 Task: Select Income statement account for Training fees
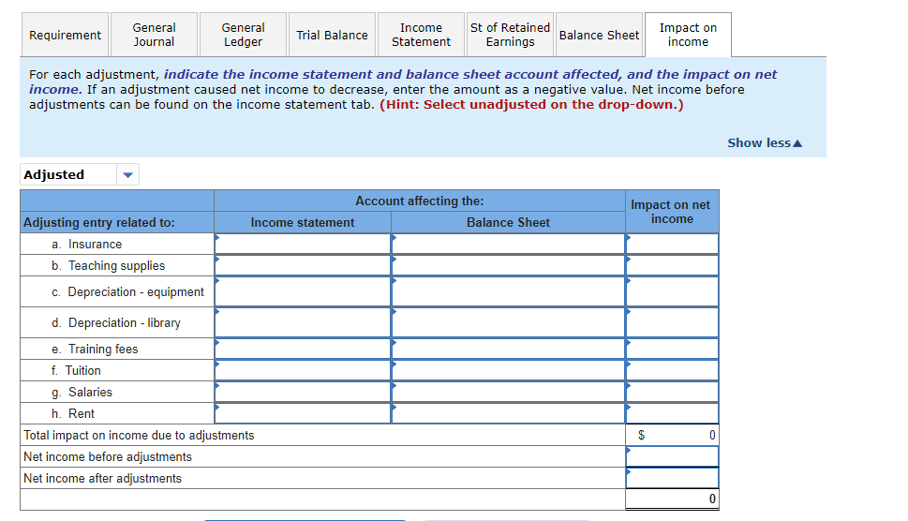pyautogui.click(x=303, y=349)
